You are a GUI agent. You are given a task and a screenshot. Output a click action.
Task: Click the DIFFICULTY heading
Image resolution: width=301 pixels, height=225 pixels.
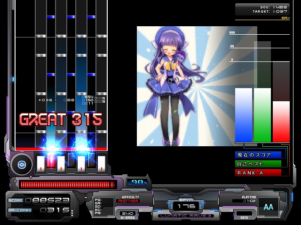tap(130, 197)
